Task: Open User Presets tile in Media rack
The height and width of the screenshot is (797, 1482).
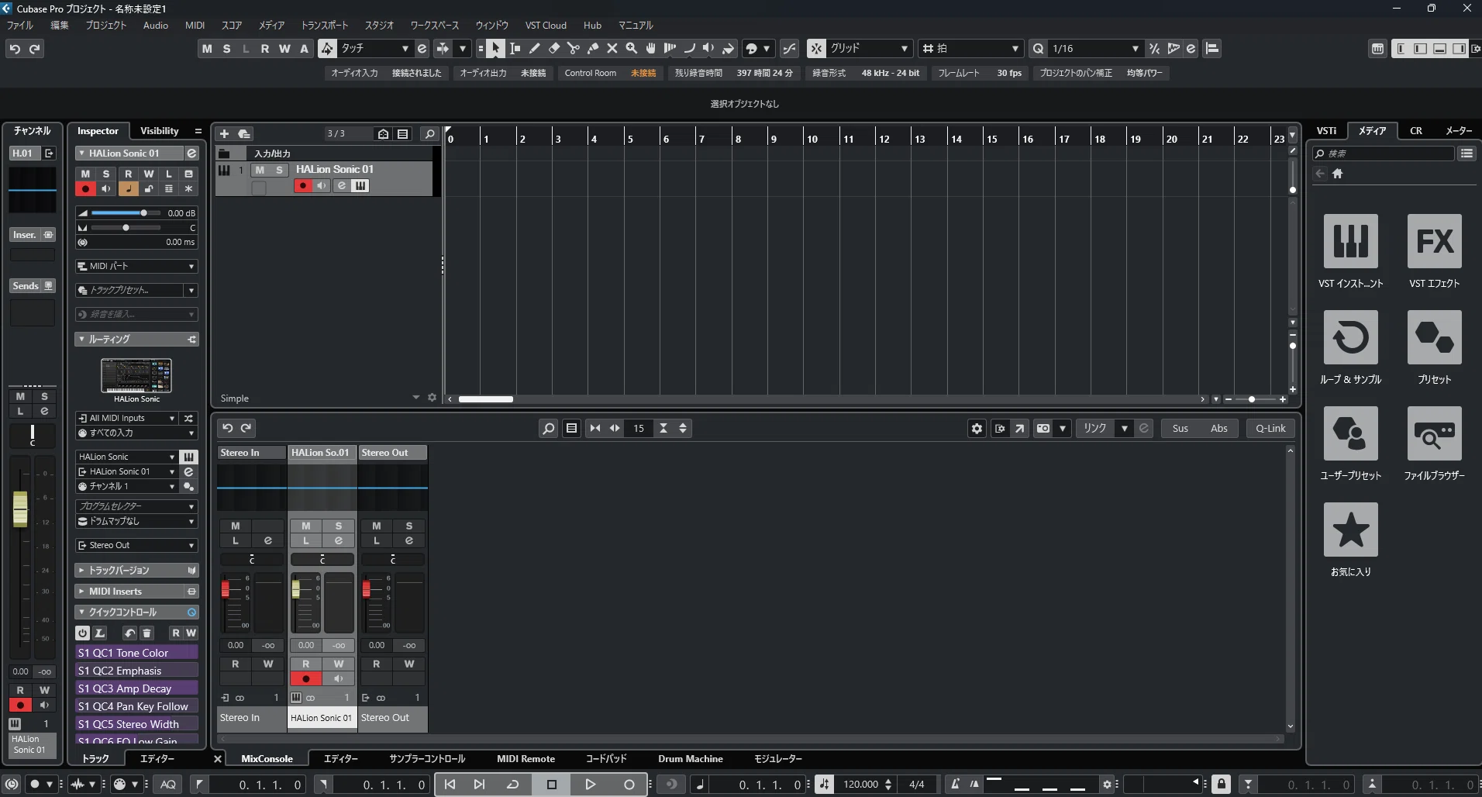Action: [1351, 433]
